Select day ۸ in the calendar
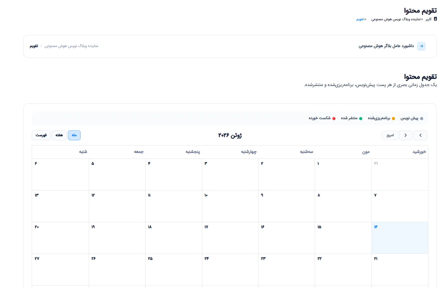Screen dimensions: 442x288 [x=343, y=206]
